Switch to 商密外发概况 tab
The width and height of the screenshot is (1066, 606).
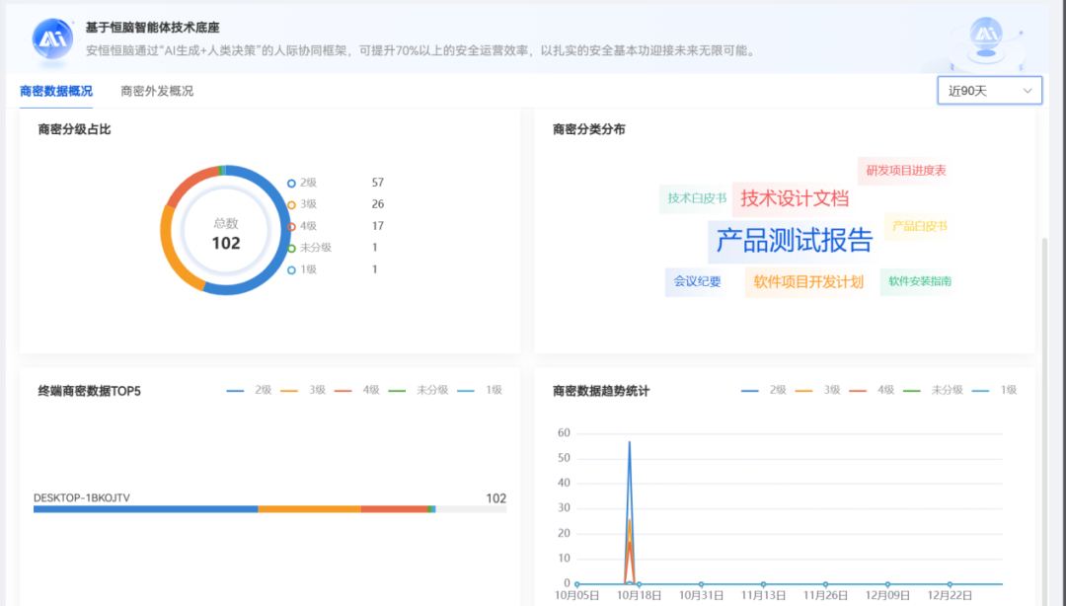(x=157, y=91)
